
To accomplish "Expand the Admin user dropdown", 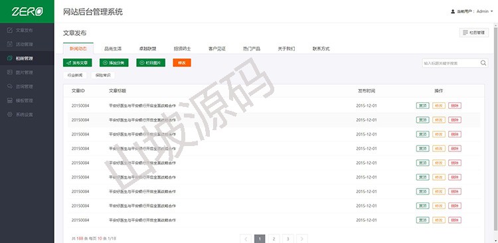I will coord(472,11).
